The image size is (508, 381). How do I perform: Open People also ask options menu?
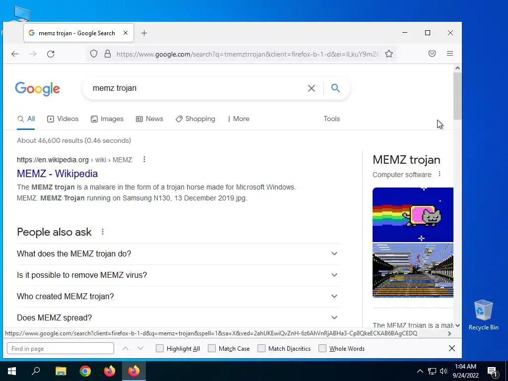click(x=102, y=232)
